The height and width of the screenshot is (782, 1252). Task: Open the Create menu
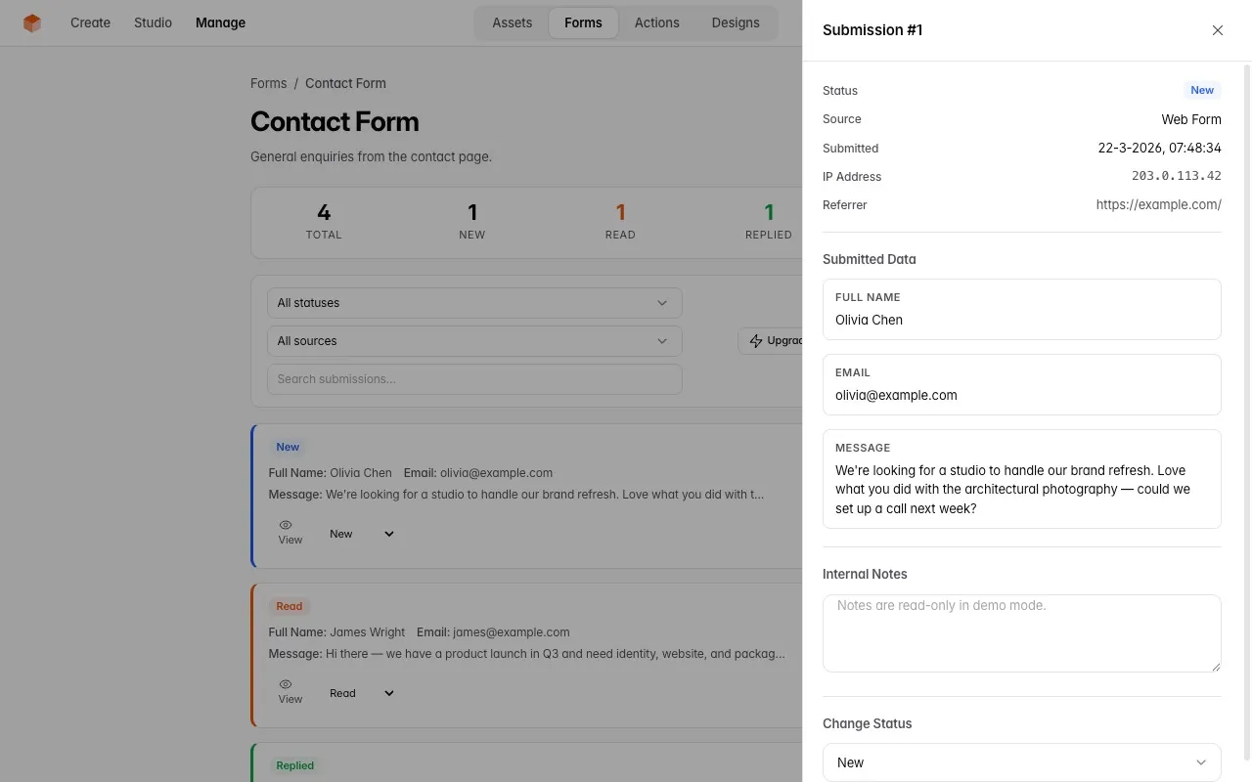point(90,22)
